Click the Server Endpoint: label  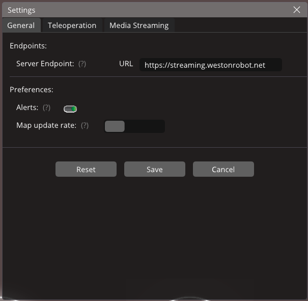click(45, 64)
